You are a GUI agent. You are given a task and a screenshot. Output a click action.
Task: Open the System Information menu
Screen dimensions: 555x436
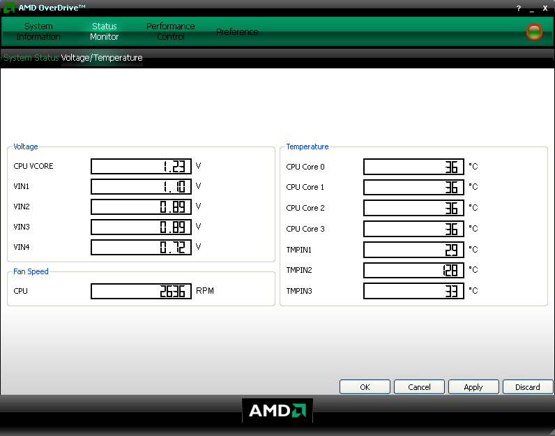point(38,31)
